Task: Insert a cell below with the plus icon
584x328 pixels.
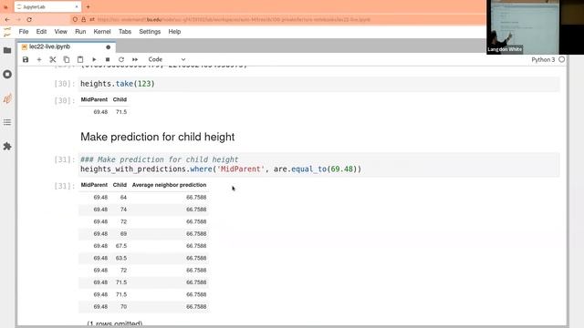Action: 39,59
